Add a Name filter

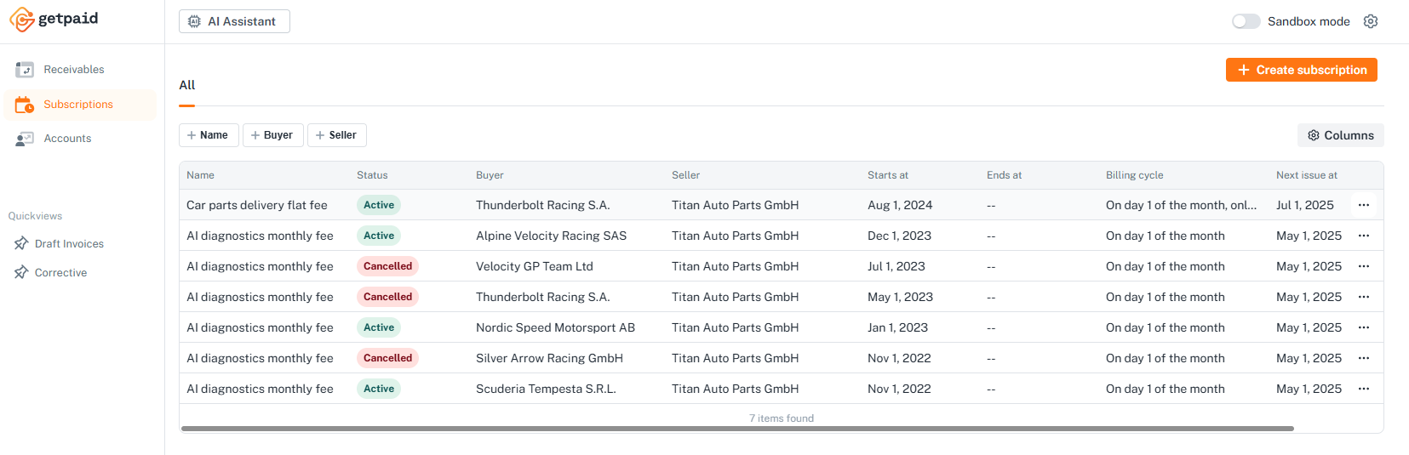(209, 135)
